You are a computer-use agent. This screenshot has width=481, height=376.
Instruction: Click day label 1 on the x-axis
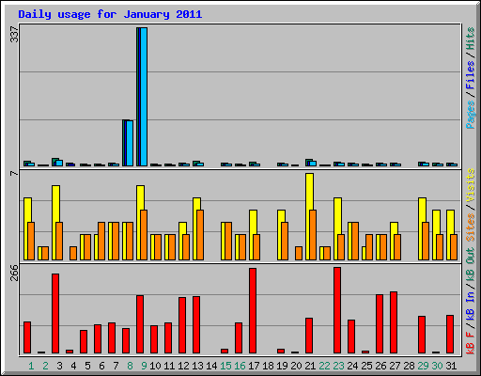pos(31,366)
